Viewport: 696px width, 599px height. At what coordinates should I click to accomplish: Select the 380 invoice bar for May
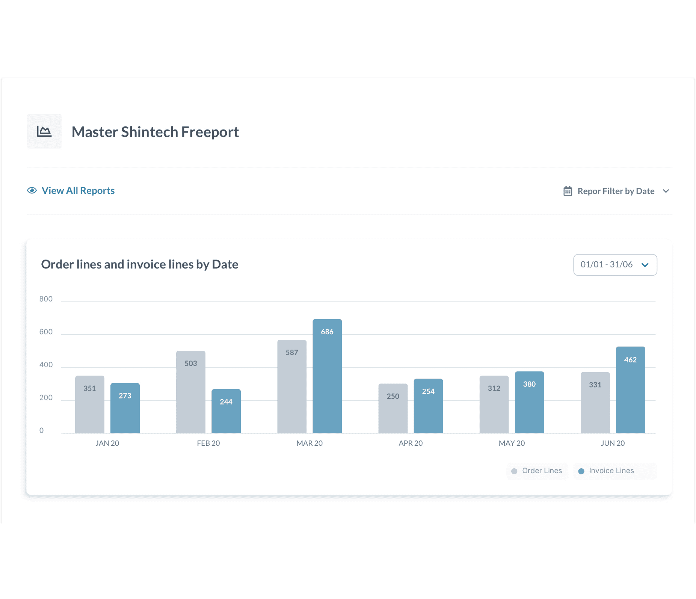click(529, 402)
